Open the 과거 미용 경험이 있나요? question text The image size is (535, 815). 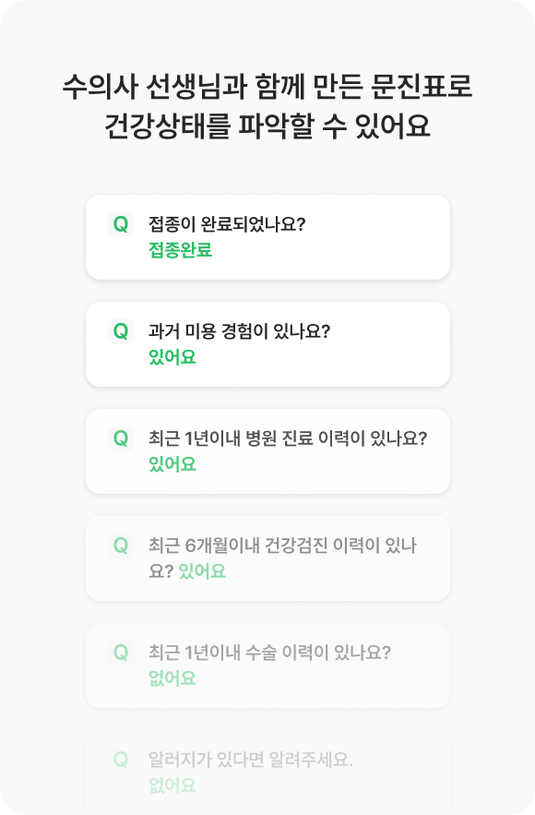[x=240, y=331]
